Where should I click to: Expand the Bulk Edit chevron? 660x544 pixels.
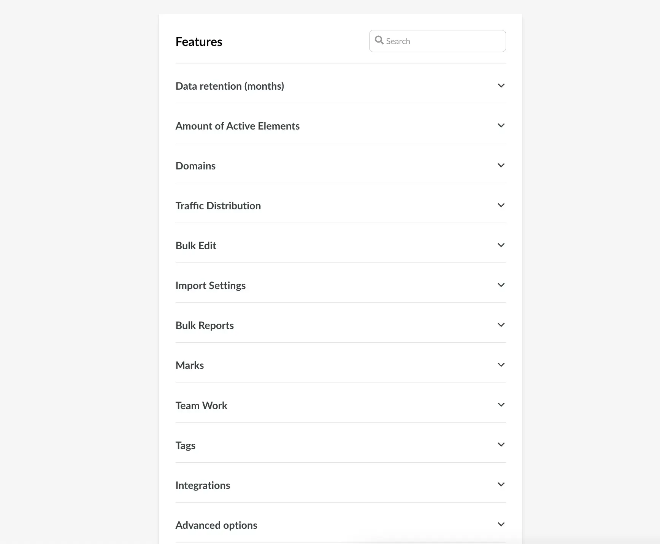tap(501, 245)
